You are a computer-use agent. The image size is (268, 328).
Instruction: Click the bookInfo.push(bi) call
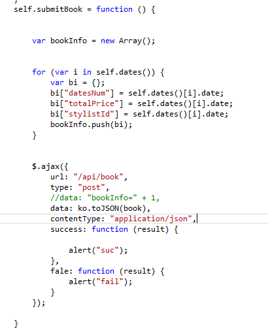pyautogui.click(x=92, y=124)
